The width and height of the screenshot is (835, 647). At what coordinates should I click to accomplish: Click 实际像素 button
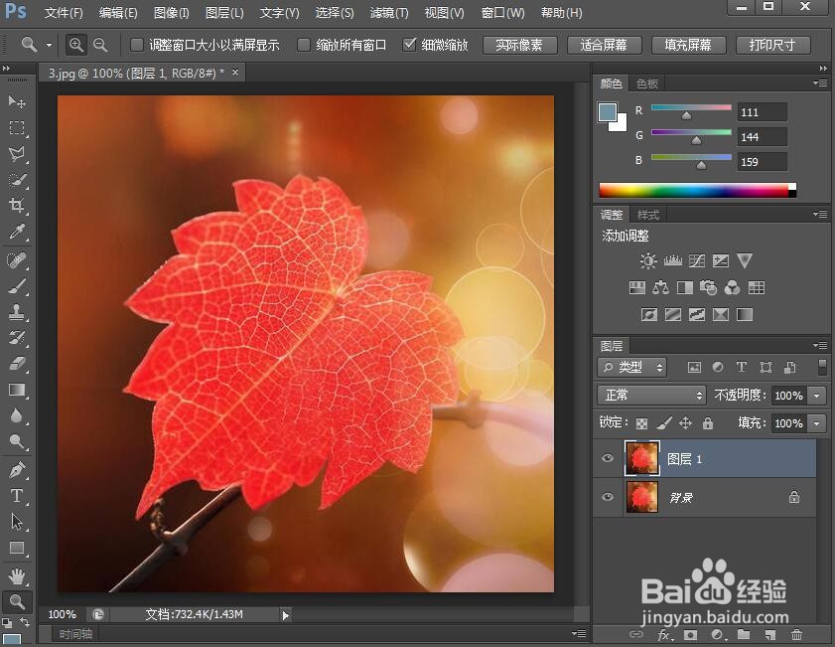[519, 46]
